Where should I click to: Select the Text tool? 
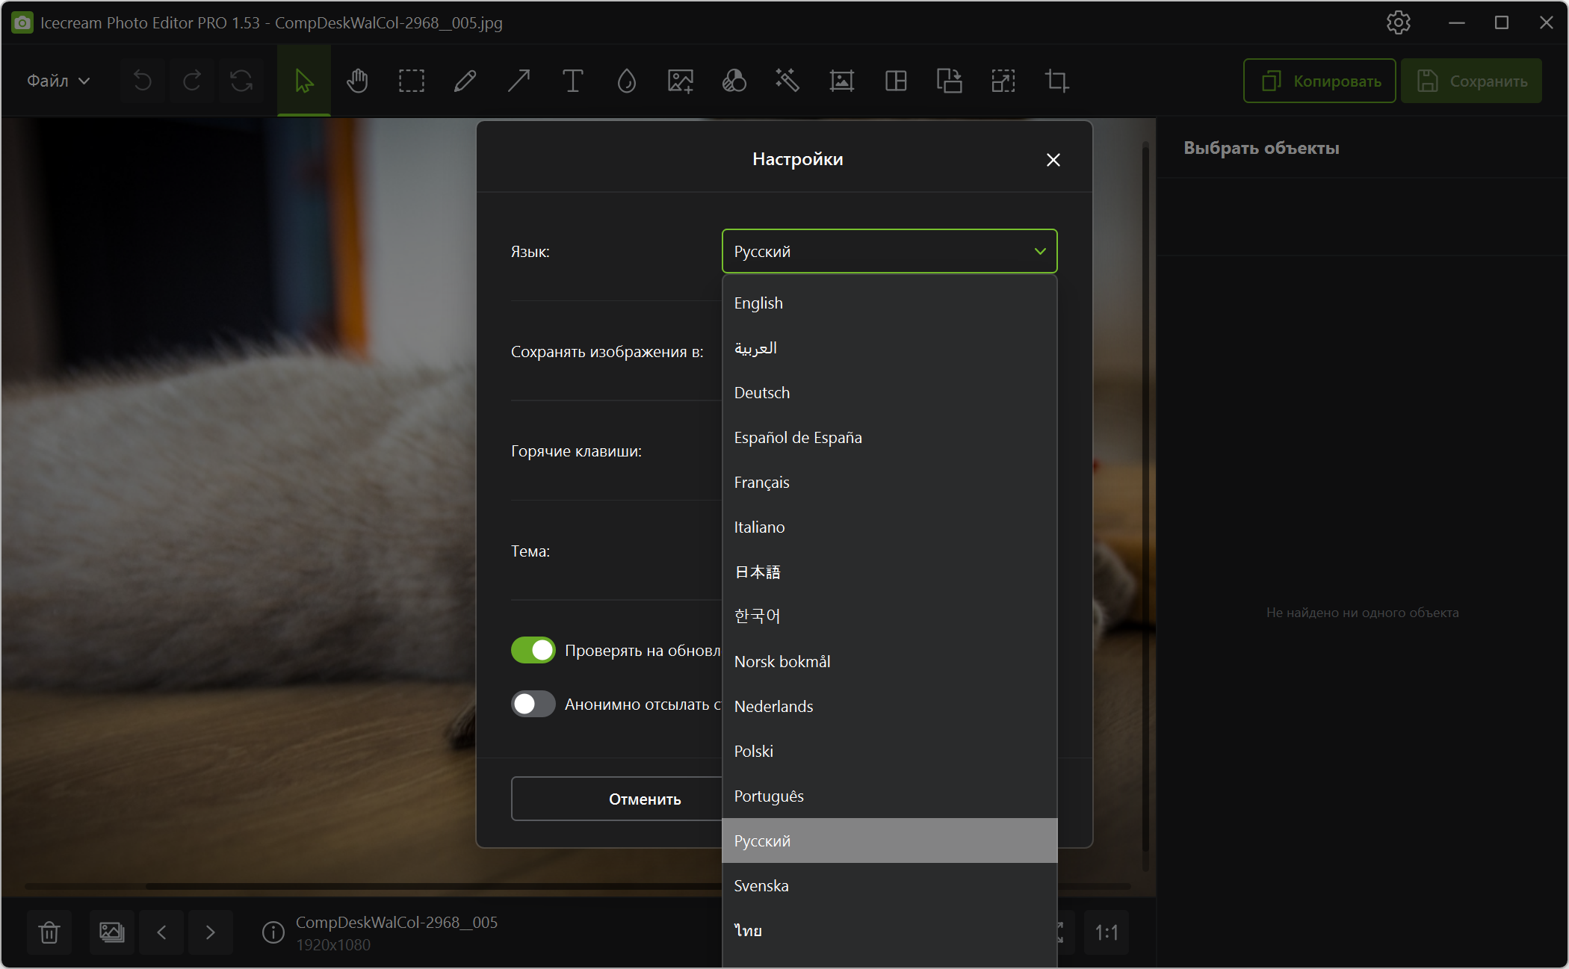(572, 81)
